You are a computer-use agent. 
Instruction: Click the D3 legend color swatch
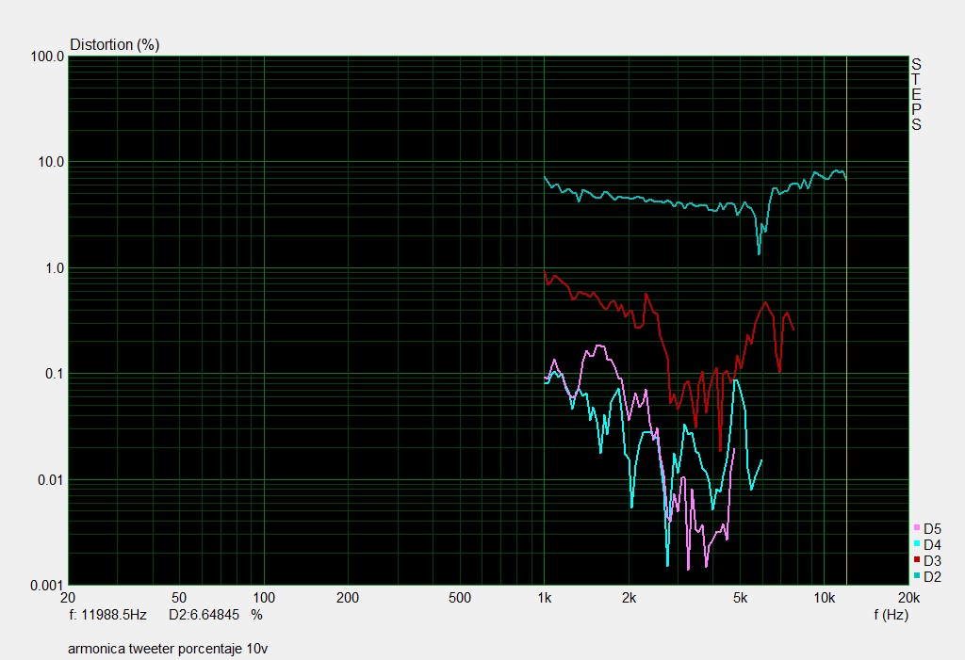(917, 560)
